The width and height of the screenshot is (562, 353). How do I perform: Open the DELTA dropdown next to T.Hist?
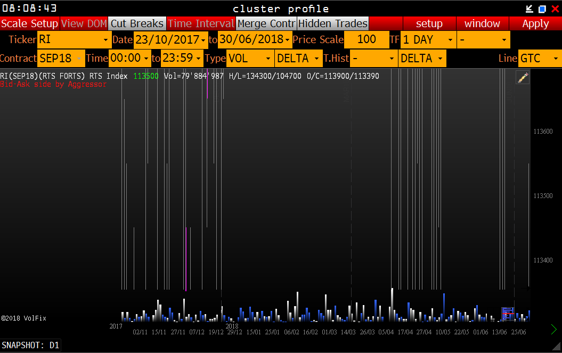[x=422, y=58]
